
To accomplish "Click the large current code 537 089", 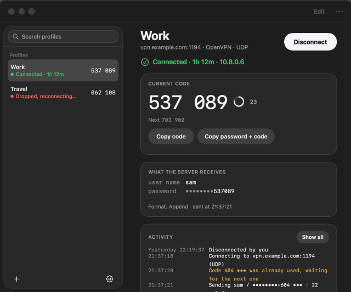I will pos(188,102).
